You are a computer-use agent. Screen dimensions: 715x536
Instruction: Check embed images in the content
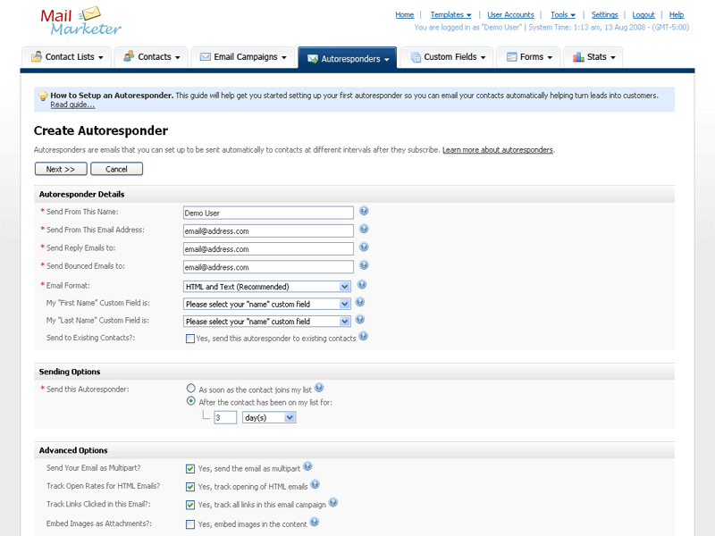tap(190, 524)
